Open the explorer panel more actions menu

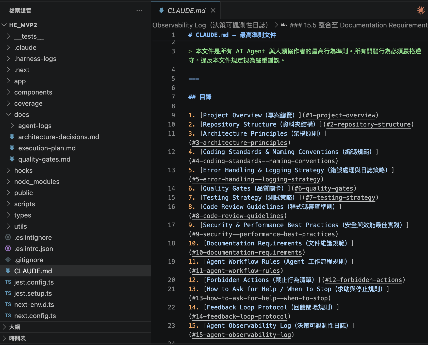pyautogui.click(x=139, y=10)
